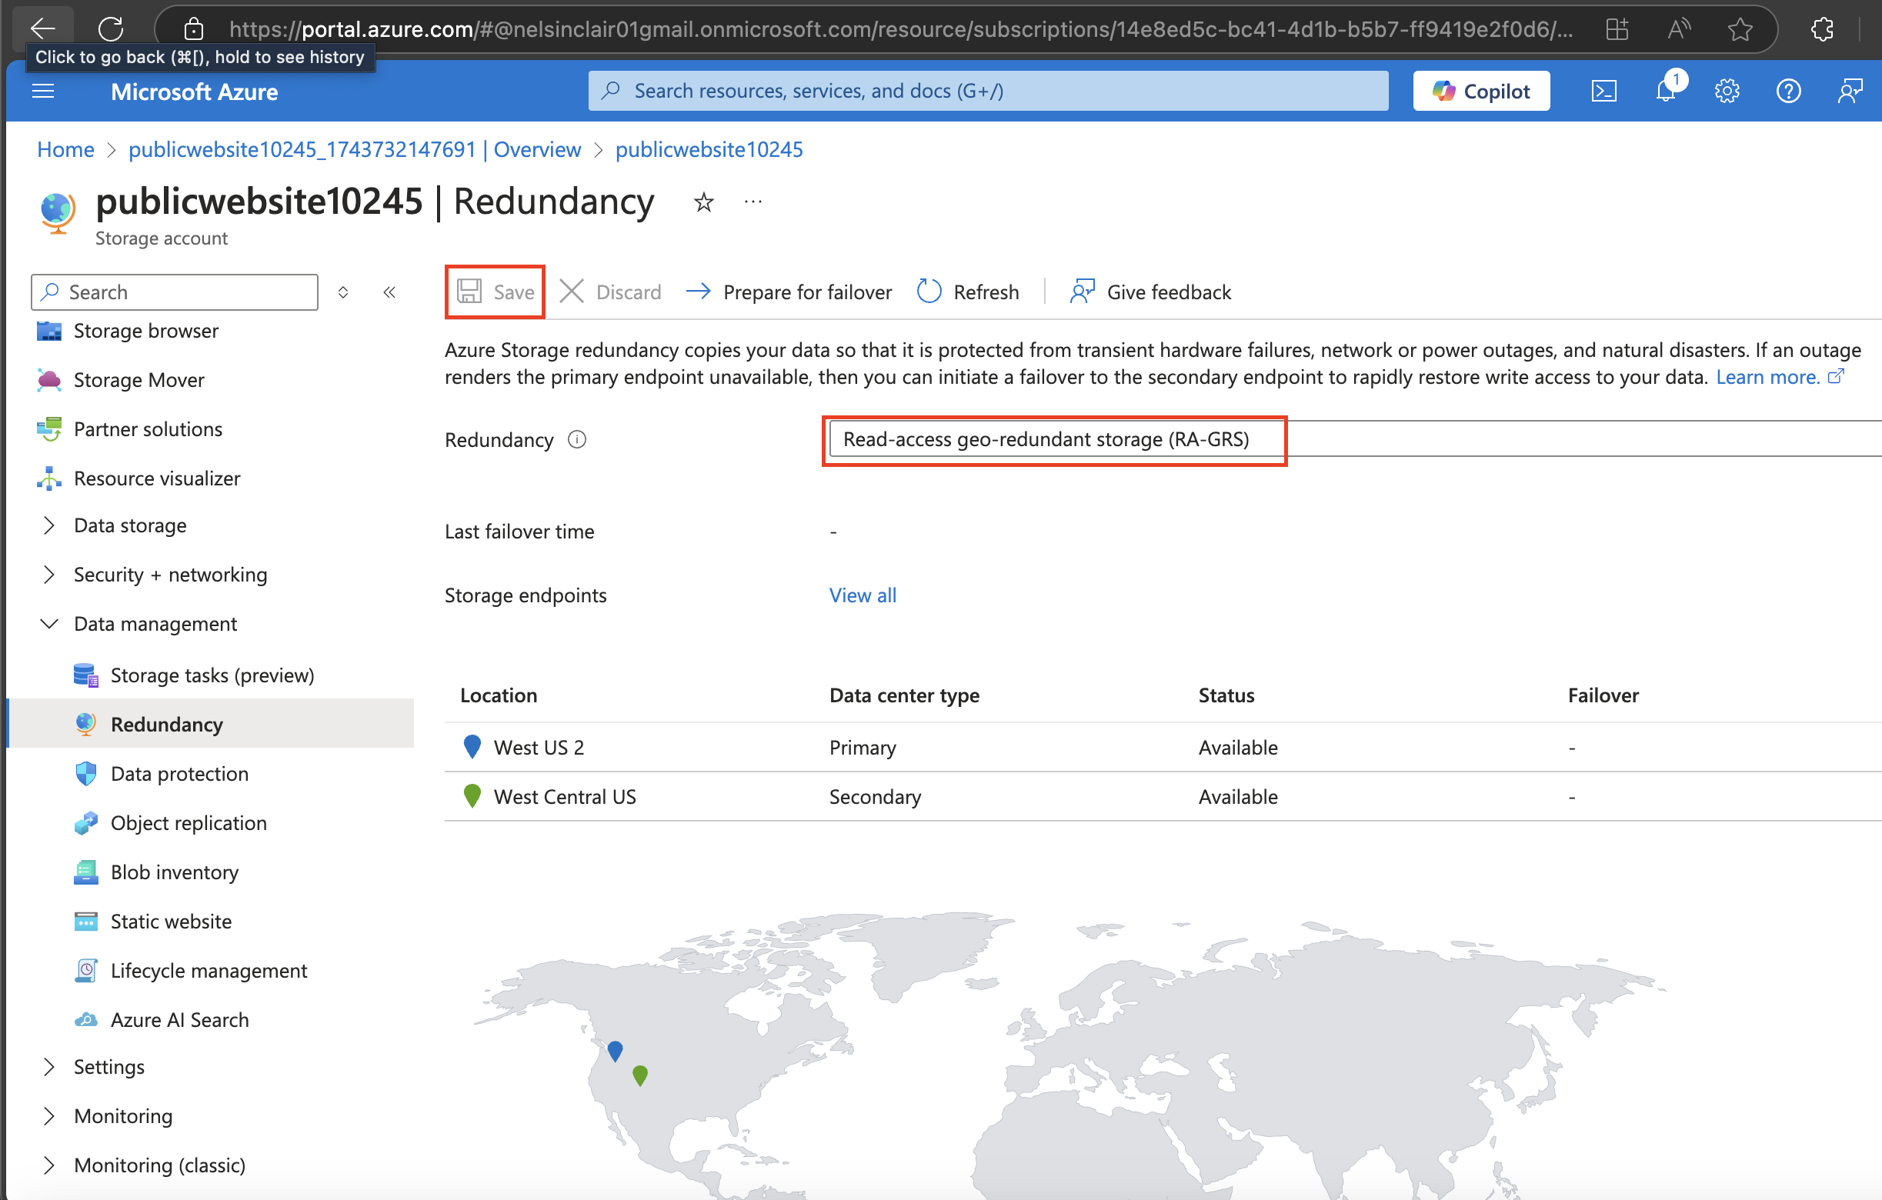Go to Home via breadcrumb
The height and width of the screenshot is (1200, 1882).
[x=65, y=149]
